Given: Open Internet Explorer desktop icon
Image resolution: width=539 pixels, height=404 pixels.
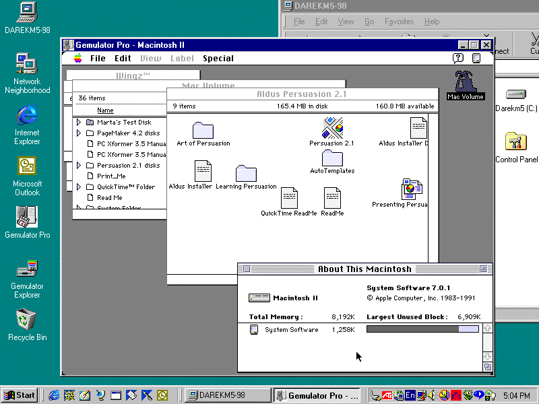Looking at the screenshot, I should (x=27, y=114).
